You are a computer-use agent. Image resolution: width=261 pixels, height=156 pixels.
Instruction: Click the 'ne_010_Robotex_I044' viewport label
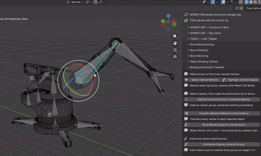click(x=14, y=19)
